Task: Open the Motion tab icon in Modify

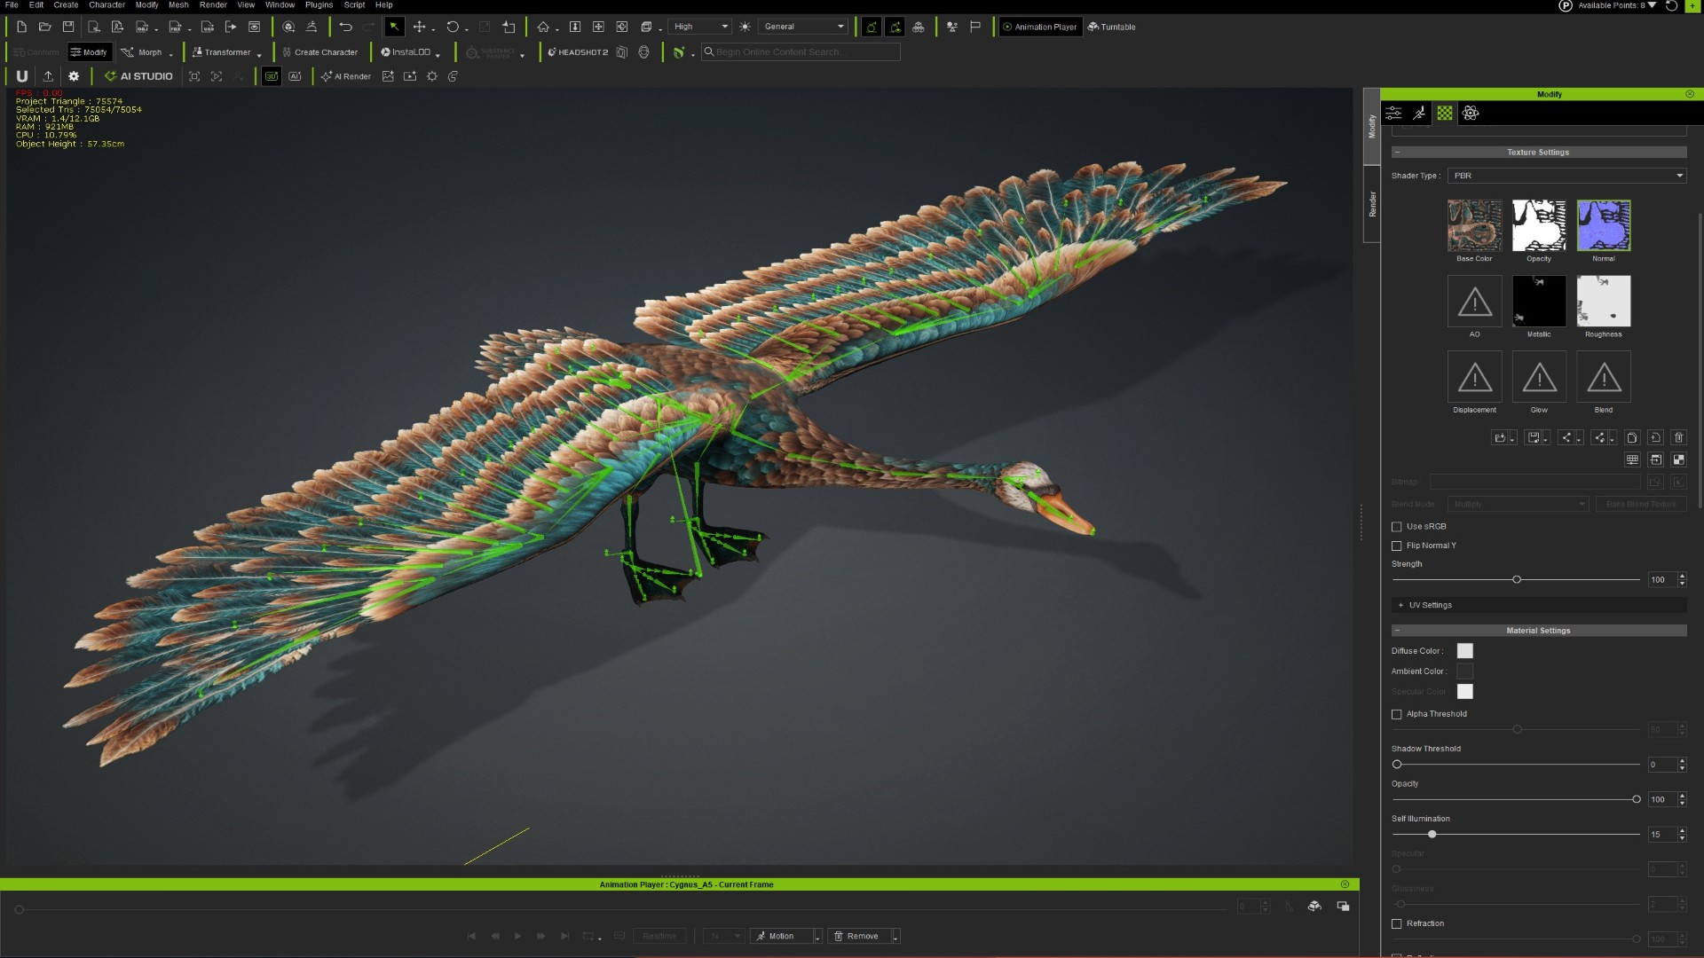Action: click(x=1419, y=113)
